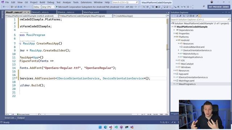The image size is (232, 130).
Task: Start debugging with the green play button
Action: (57, 7)
